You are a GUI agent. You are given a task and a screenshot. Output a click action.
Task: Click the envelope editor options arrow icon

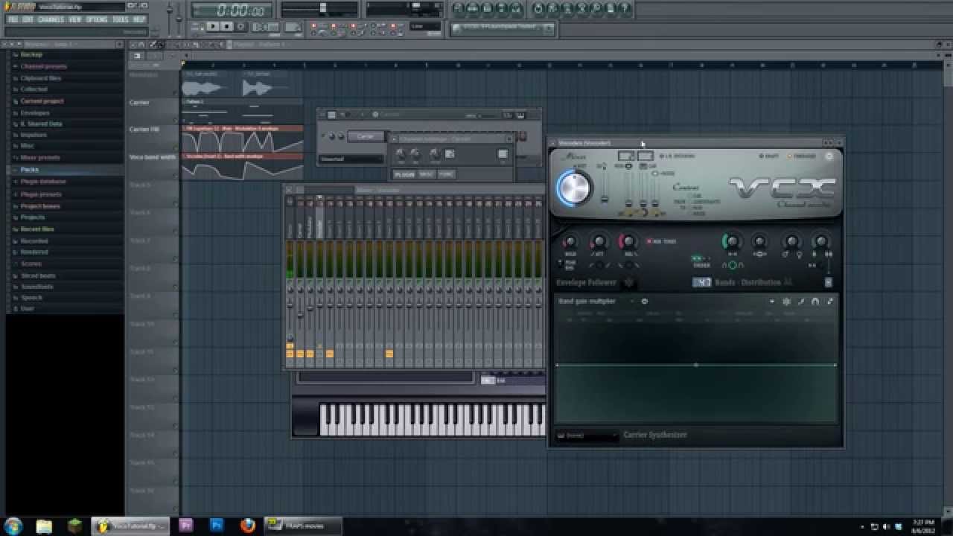click(x=772, y=301)
